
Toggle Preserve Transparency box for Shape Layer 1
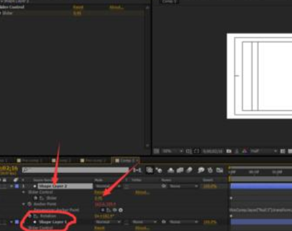tap(126, 222)
